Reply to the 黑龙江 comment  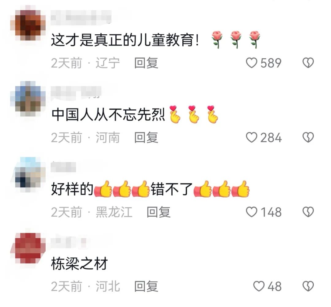[x=158, y=212]
